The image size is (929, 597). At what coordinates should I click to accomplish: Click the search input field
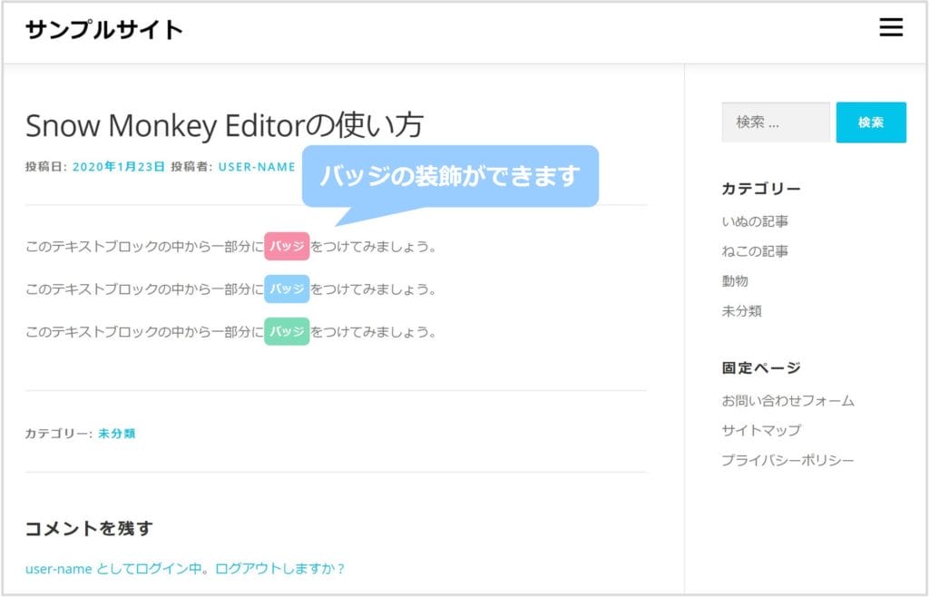pos(776,122)
